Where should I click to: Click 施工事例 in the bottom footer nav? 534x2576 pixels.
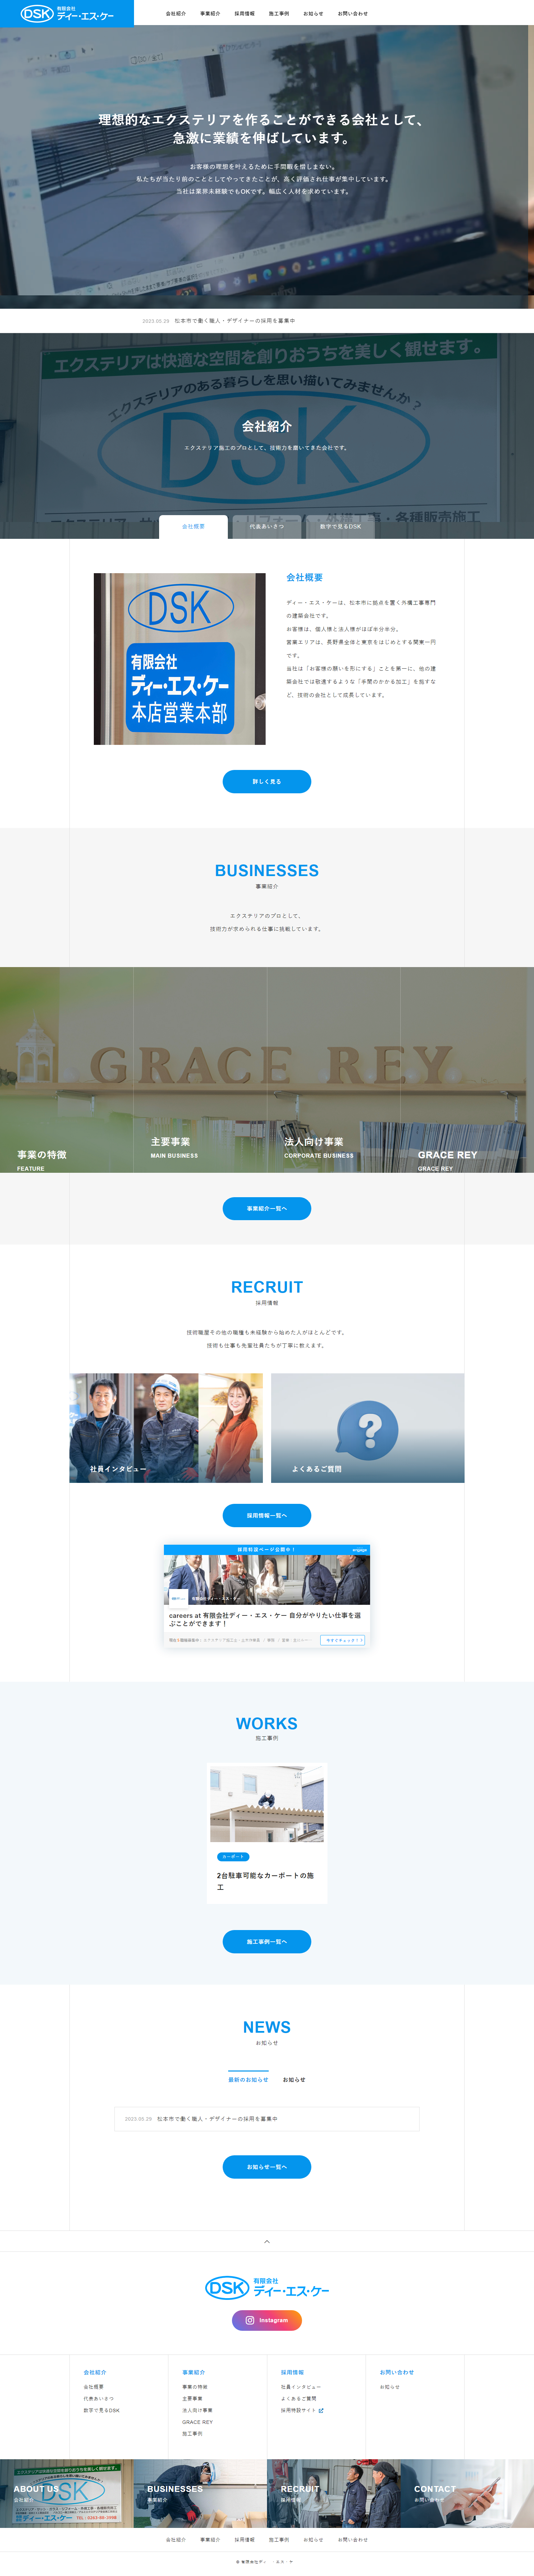tap(279, 2540)
